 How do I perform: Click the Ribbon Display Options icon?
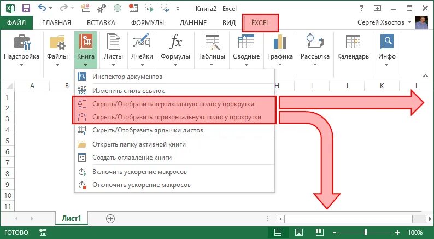[x=377, y=9]
